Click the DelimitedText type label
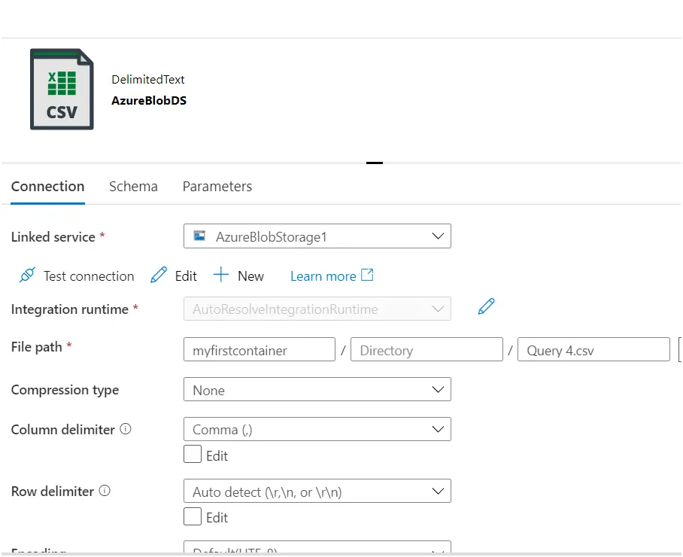This screenshot has height=557, width=683. (148, 79)
